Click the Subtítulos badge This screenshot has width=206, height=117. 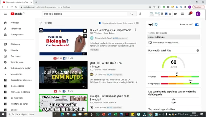[95, 50]
